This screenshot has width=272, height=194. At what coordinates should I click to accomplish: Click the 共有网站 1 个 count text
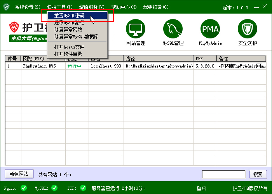pyautogui.click(x=55, y=175)
